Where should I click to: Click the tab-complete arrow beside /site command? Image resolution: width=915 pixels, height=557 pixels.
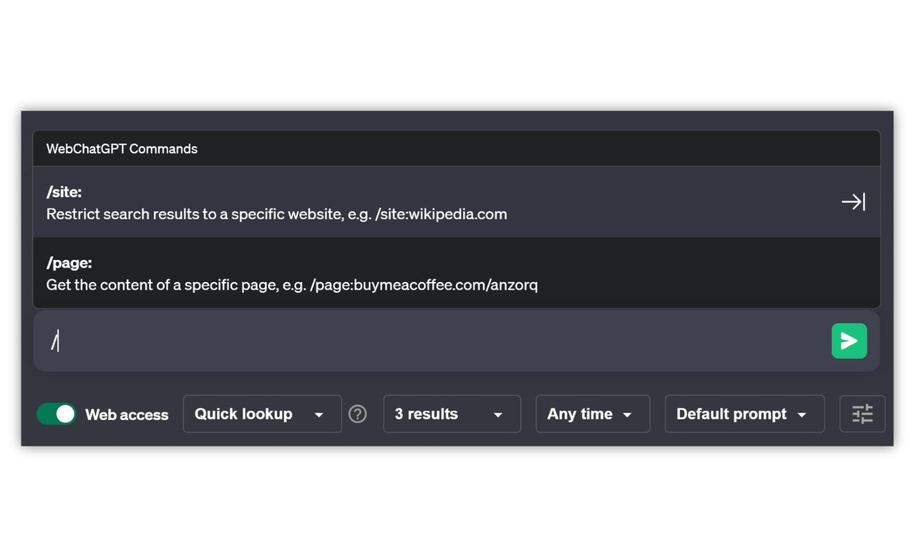click(853, 201)
